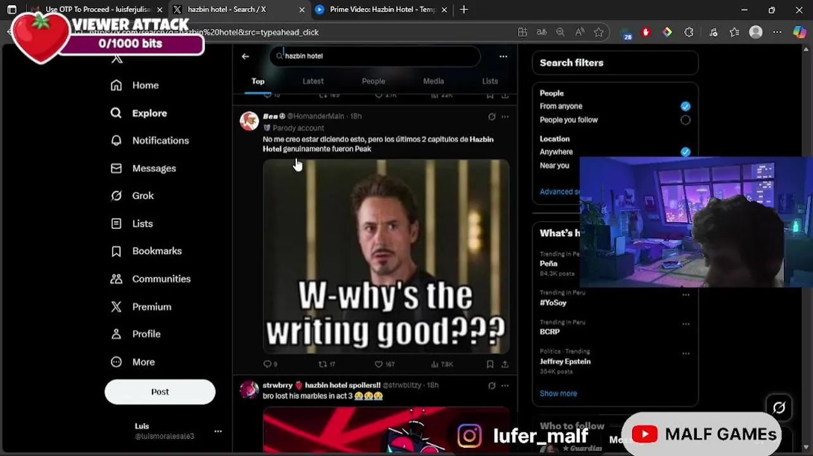The height and width of the screenshot is (456, 813).
Task: Open the floating Grok button at bottom right
Action: [779, 408]
